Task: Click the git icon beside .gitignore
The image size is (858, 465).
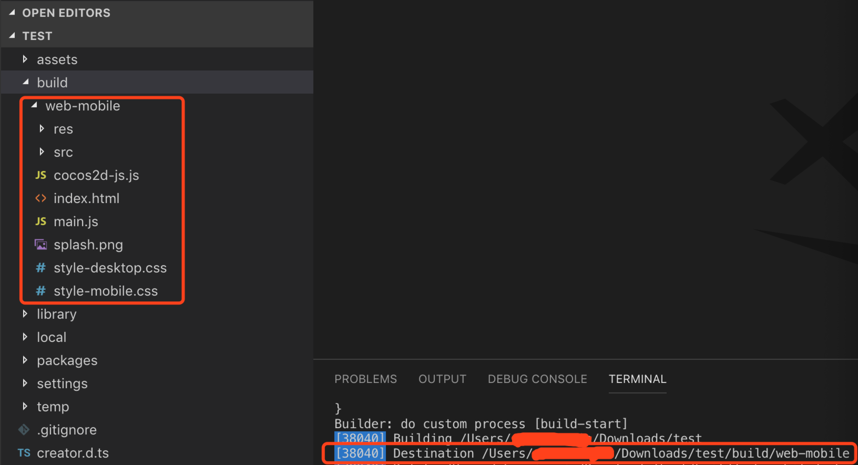Action: (24, 430)
